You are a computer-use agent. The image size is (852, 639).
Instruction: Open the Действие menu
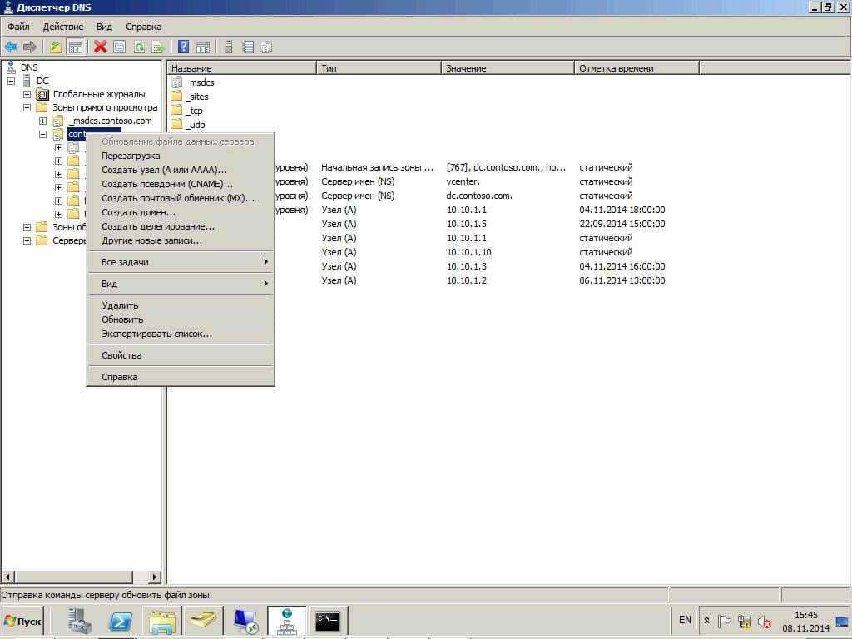pos(63,27)
